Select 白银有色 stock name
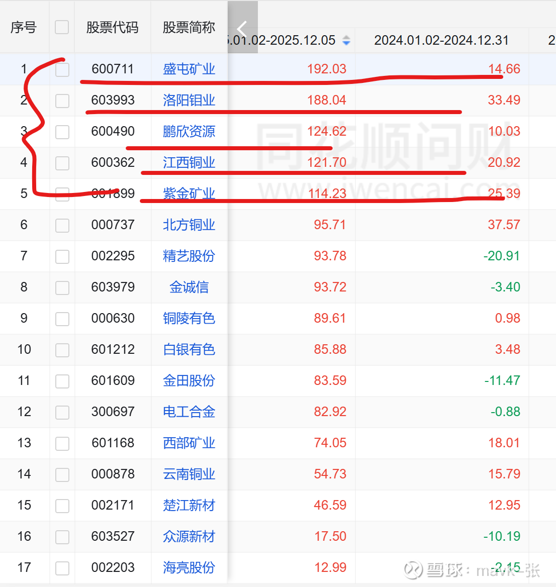 point(189,349)
